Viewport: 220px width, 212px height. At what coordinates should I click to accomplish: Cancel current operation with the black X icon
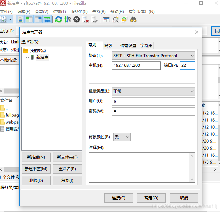[77, 19]
